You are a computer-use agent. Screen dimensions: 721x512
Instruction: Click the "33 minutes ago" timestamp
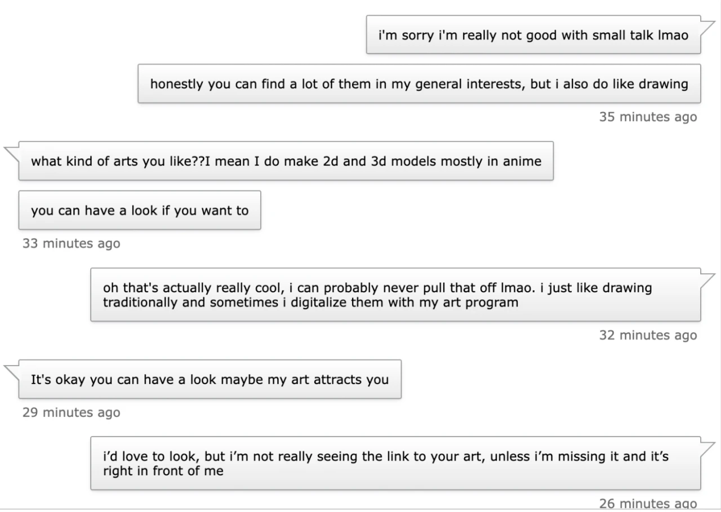(71, 243)
